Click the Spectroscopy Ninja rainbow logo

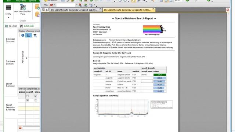[154, 30]
